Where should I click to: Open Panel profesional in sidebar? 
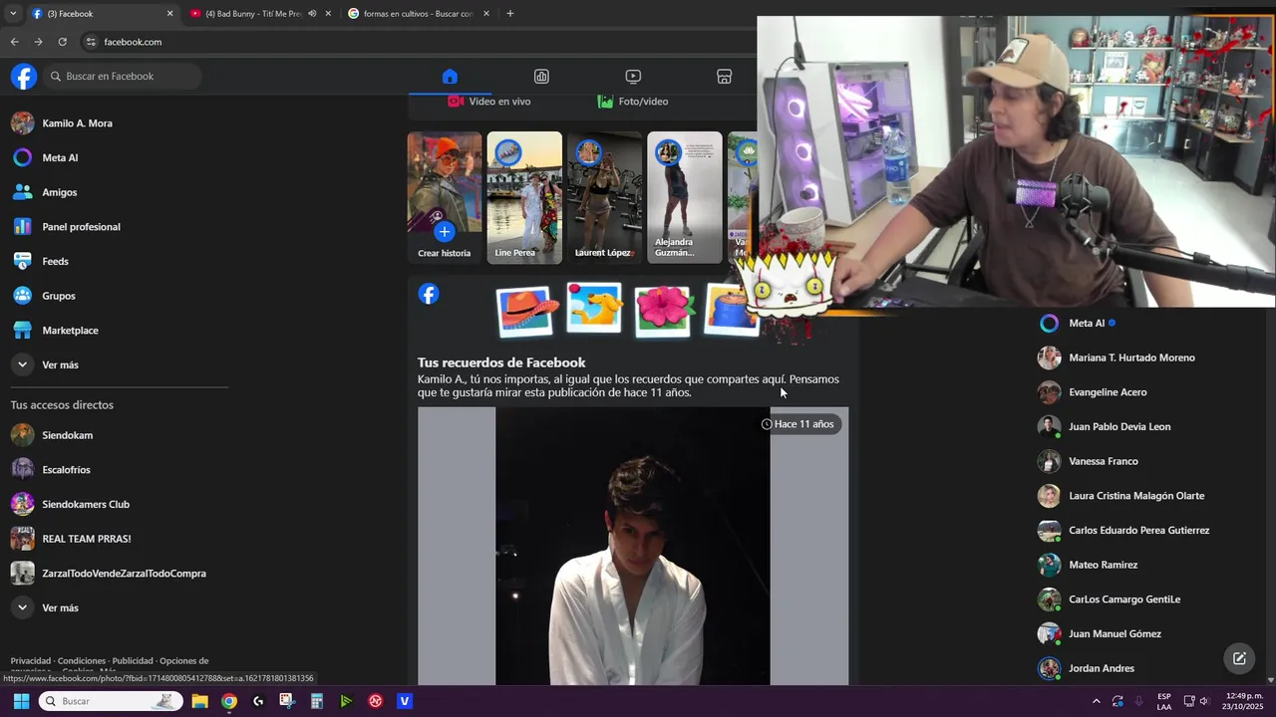point(81,227)
